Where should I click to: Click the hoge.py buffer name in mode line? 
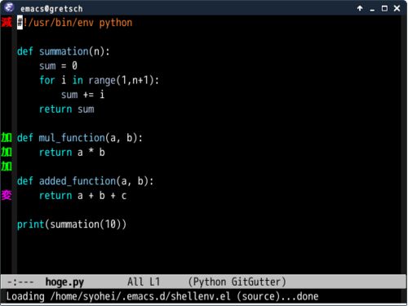point(64,282)
